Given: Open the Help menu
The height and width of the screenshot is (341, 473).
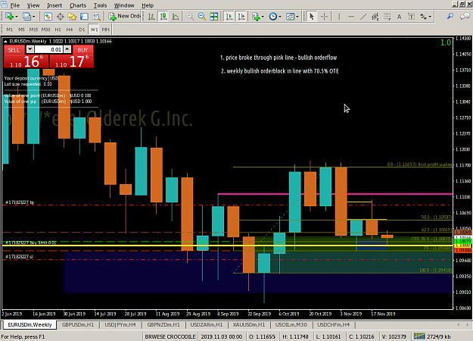Looking at the screenshot, I should point(148,5).
